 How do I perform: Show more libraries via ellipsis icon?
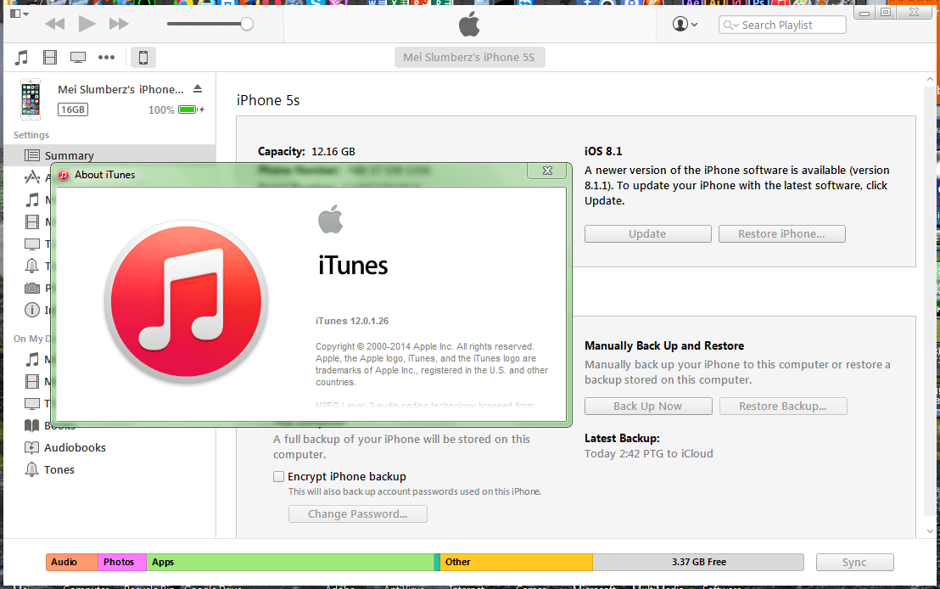107,58
